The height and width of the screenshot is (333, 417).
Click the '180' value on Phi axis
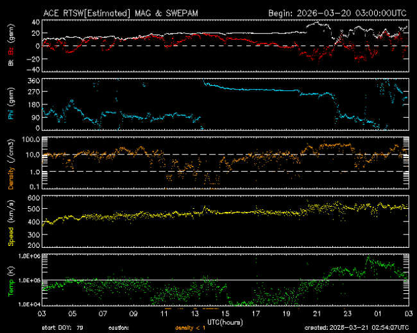pyautogui.click(x=34, y=105)
